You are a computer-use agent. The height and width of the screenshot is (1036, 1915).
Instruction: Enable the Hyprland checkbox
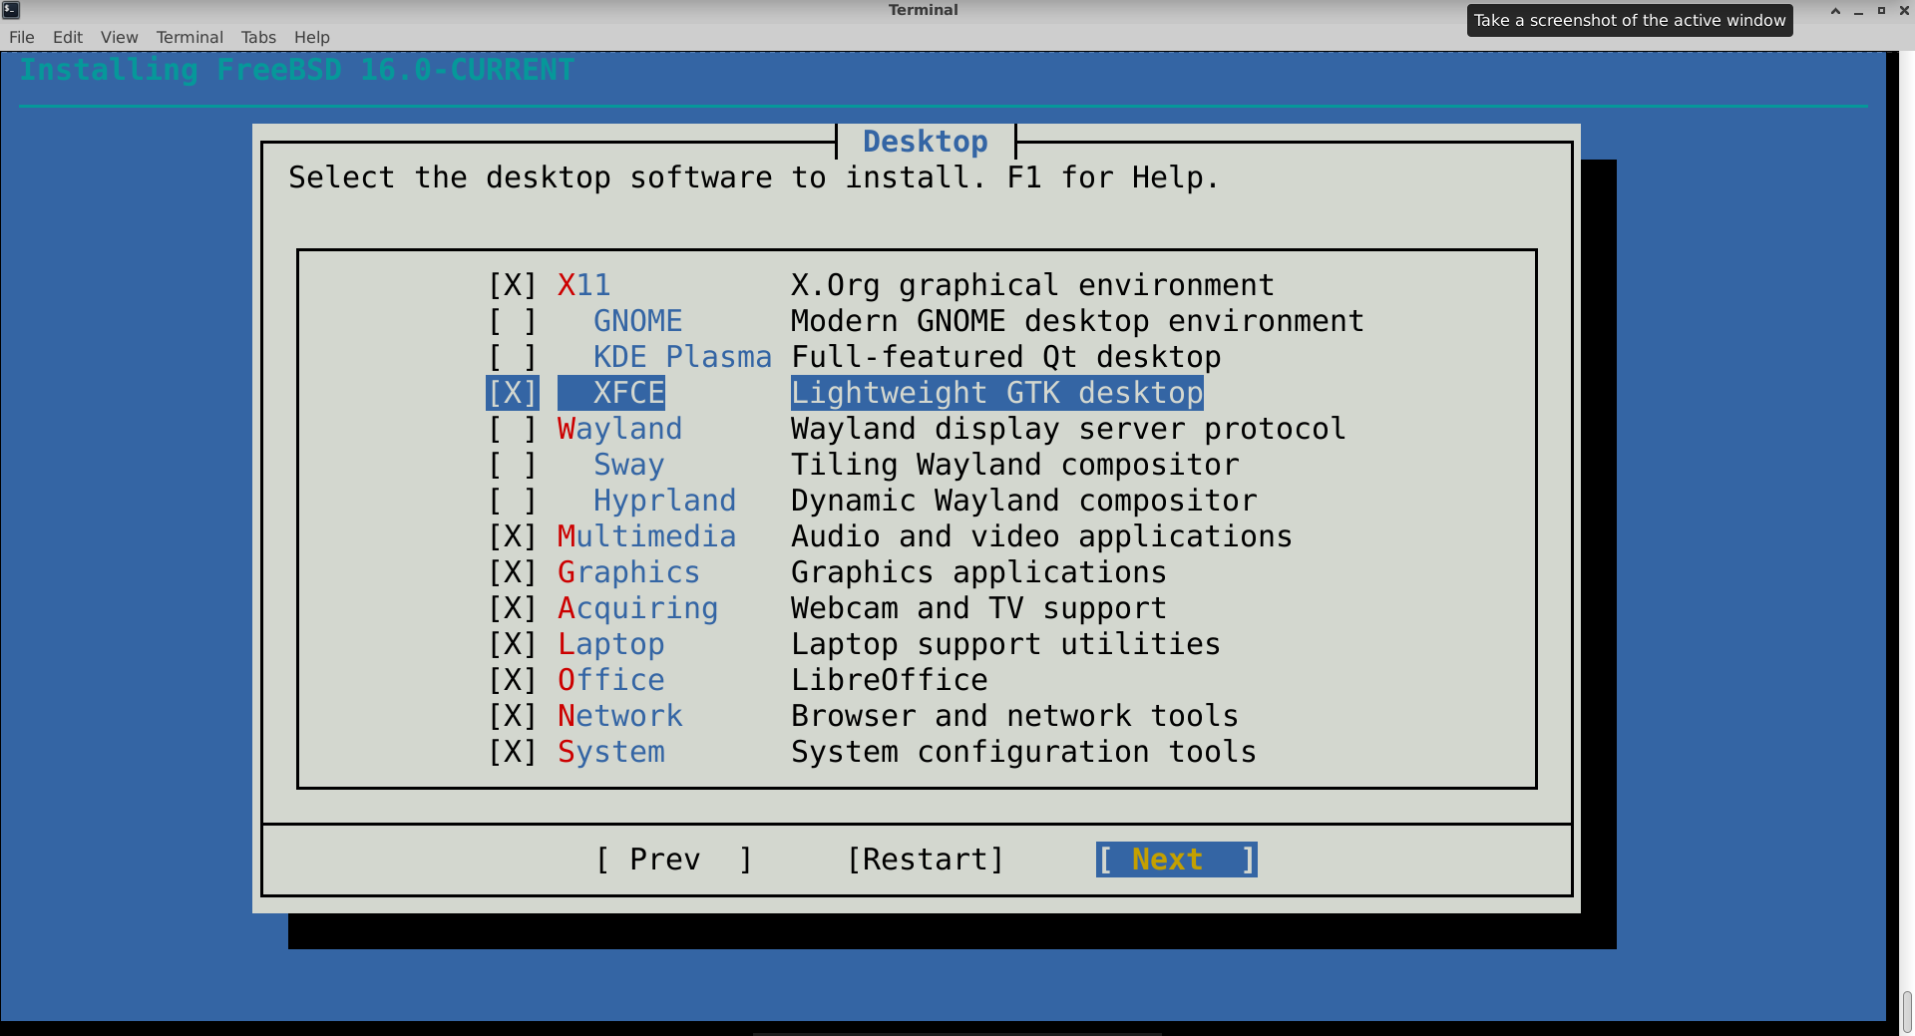(513, 501)
